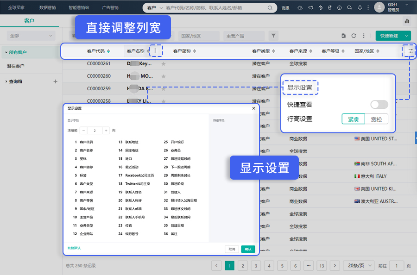The height and width of the screenshot is (275, 417).
Task: Click the bird-shaped icon in the header
Action: click(x=310, y=8)
